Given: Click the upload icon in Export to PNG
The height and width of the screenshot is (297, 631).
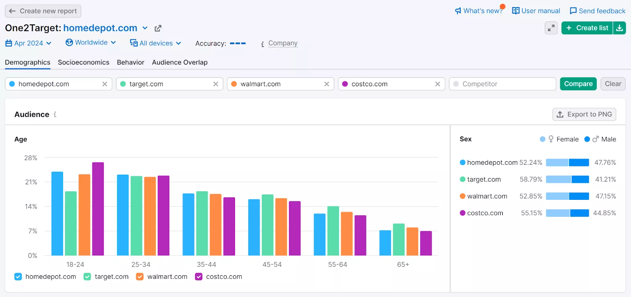Looking at the screenshot, I should 560,114.
